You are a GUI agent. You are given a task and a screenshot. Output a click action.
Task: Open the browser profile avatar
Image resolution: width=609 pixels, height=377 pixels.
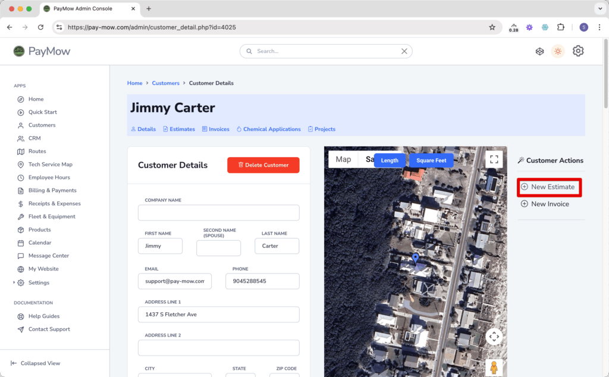pyautogui.click(x=584, y=27)
